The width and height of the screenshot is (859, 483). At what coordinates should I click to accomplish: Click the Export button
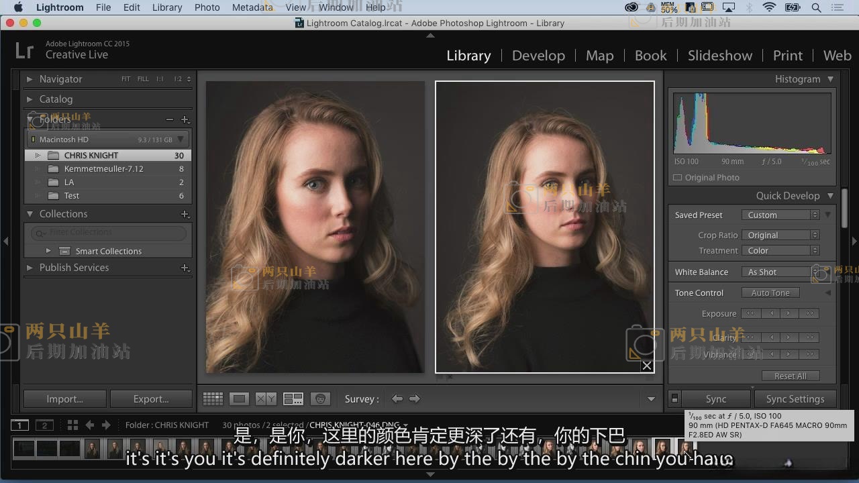coord(151,398)
